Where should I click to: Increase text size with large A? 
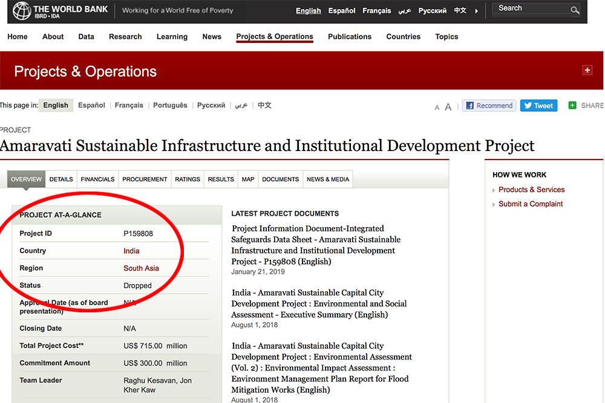(448, 107)
